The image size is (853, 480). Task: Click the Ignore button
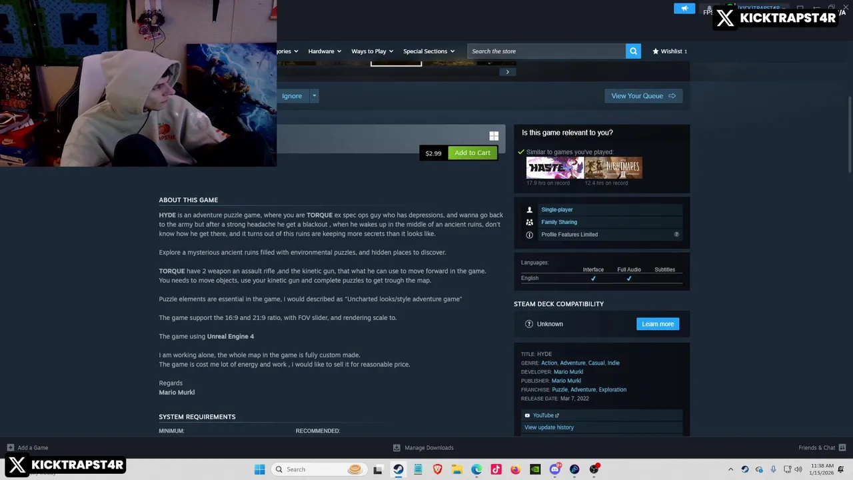coord(292,96)
